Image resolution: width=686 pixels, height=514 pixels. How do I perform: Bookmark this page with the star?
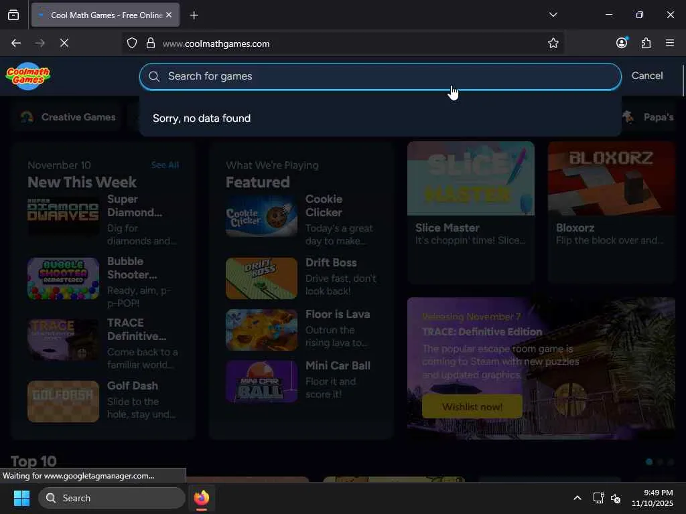point(553,43)
